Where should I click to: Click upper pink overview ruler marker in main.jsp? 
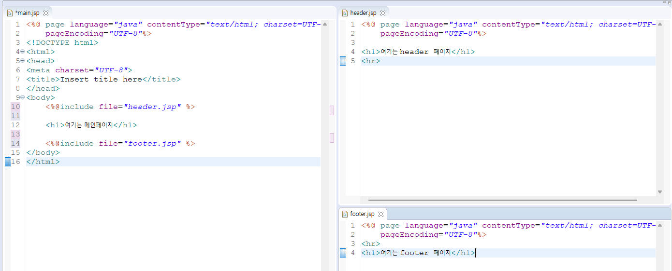click(x=332, y=110)
